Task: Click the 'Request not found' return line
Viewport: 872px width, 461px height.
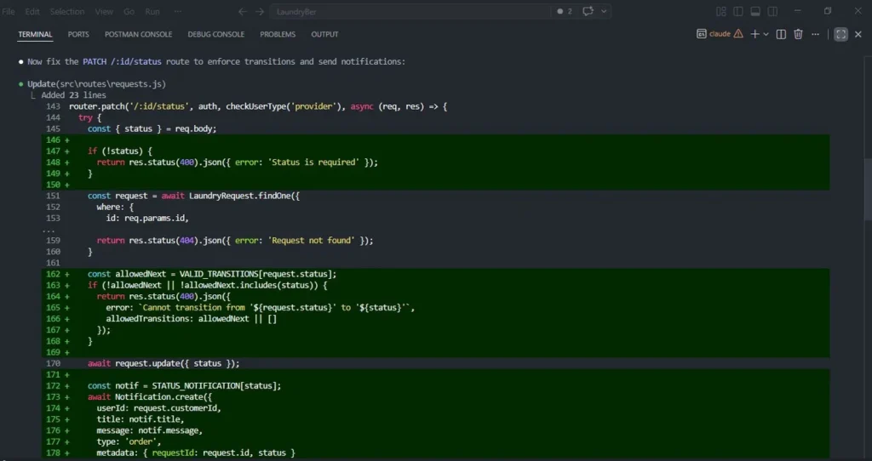Action: [235, 241]
